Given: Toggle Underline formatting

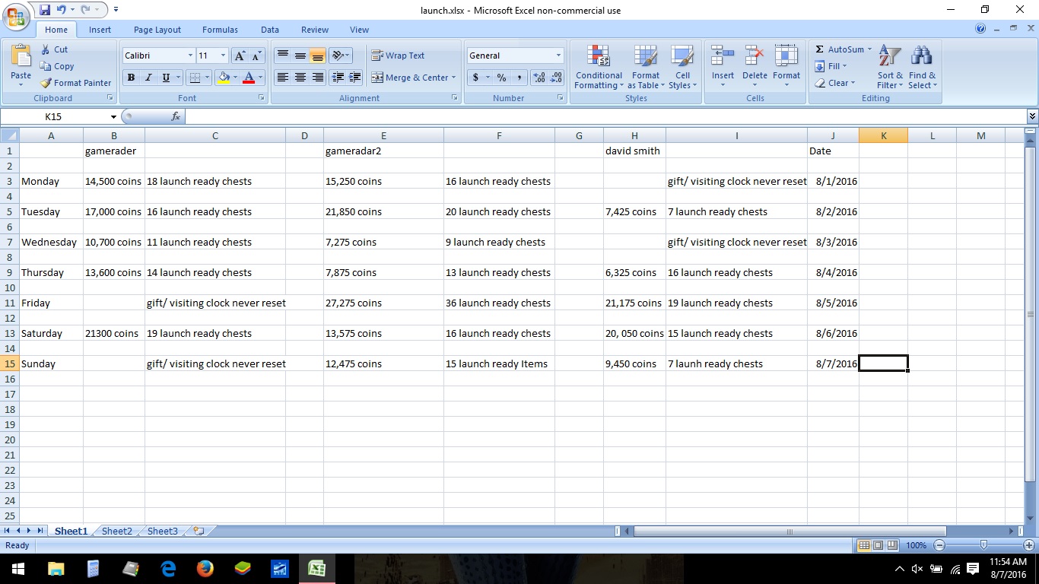Looking at the screenshot, I should pyautogui.click(x=166, y=78).
